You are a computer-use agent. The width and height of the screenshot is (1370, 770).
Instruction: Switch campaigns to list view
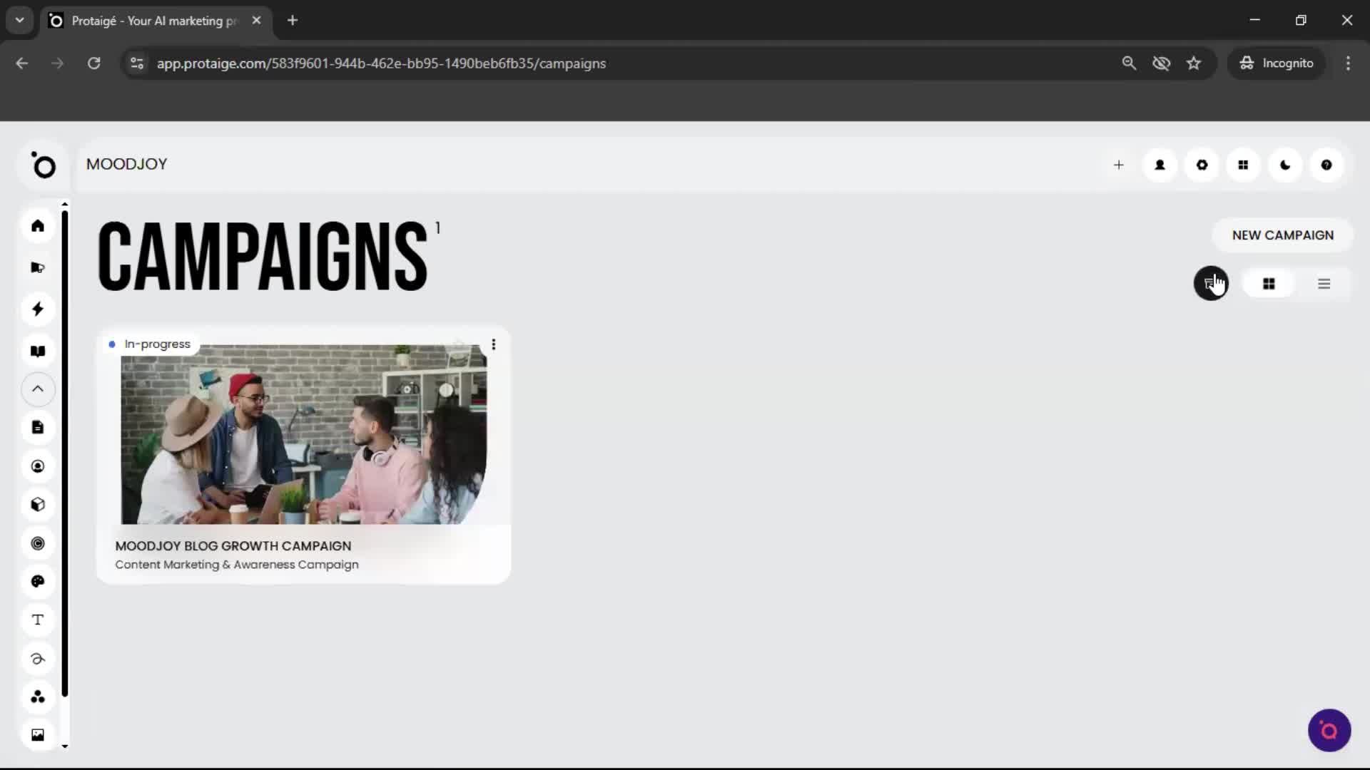click(1324, 283)
